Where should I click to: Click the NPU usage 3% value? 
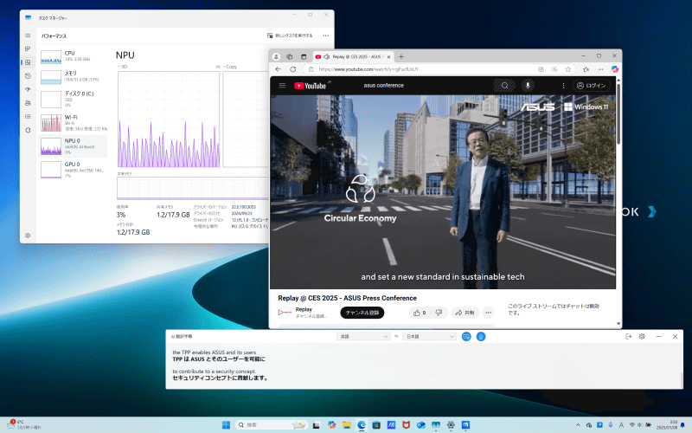pos(121,215)
